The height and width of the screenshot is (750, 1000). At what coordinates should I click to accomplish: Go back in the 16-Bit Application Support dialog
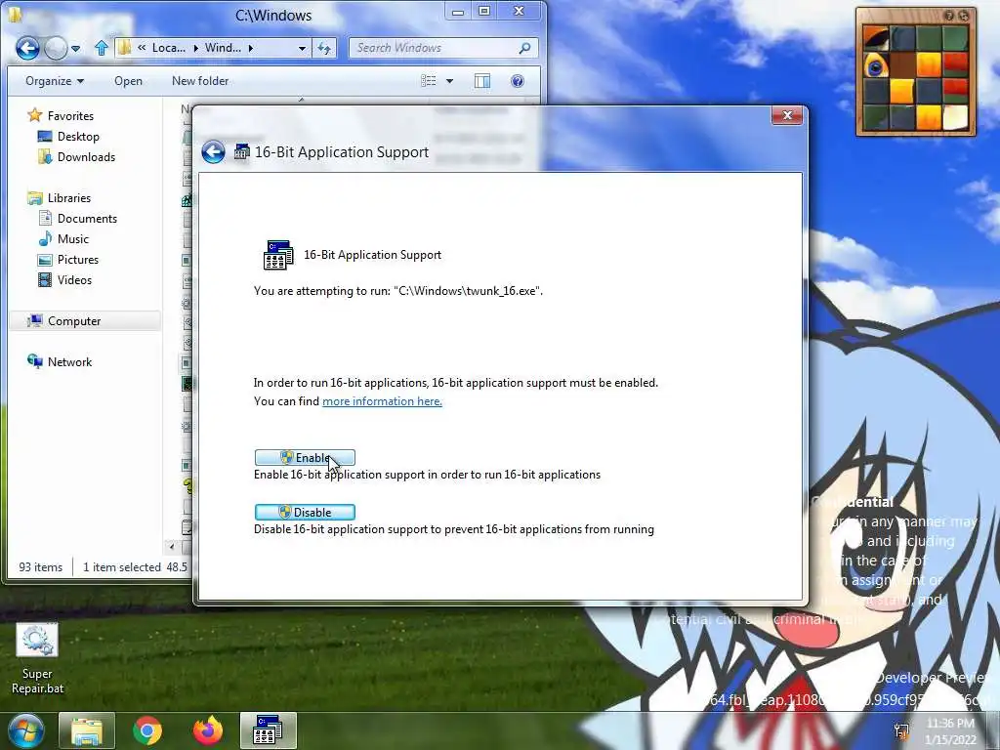(x=213, y=151)
